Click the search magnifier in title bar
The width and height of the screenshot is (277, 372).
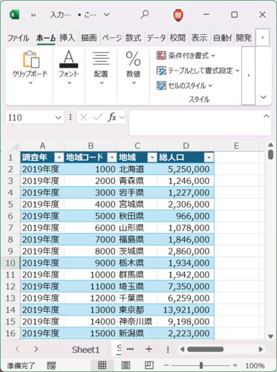click(x=144, y=15)
